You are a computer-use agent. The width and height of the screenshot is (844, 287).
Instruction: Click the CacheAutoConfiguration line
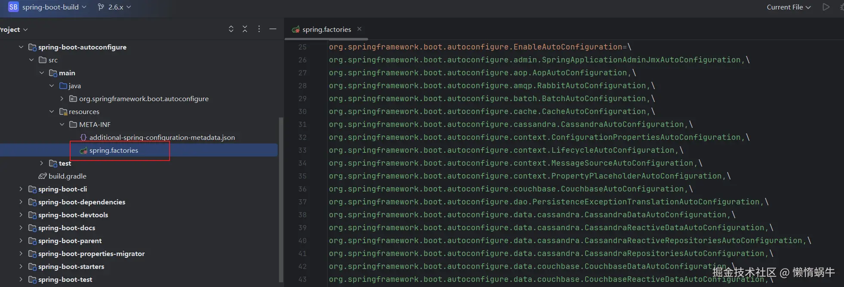[x=492, y=111]
